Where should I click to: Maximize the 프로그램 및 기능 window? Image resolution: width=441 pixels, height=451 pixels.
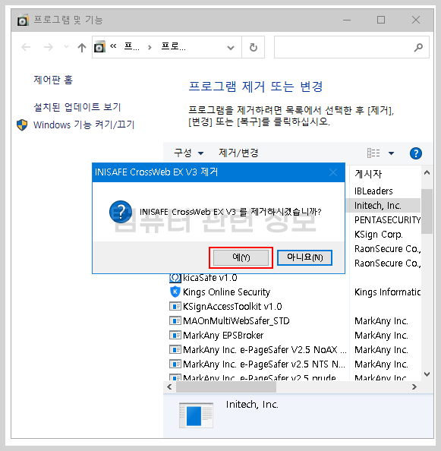click(381, 20)
